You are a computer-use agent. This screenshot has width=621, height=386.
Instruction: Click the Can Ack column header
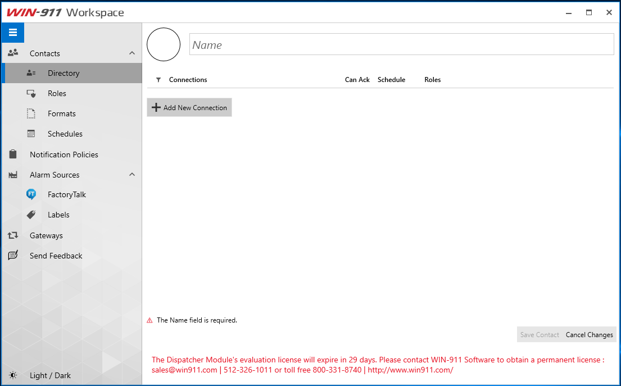[x=357, y=80]
